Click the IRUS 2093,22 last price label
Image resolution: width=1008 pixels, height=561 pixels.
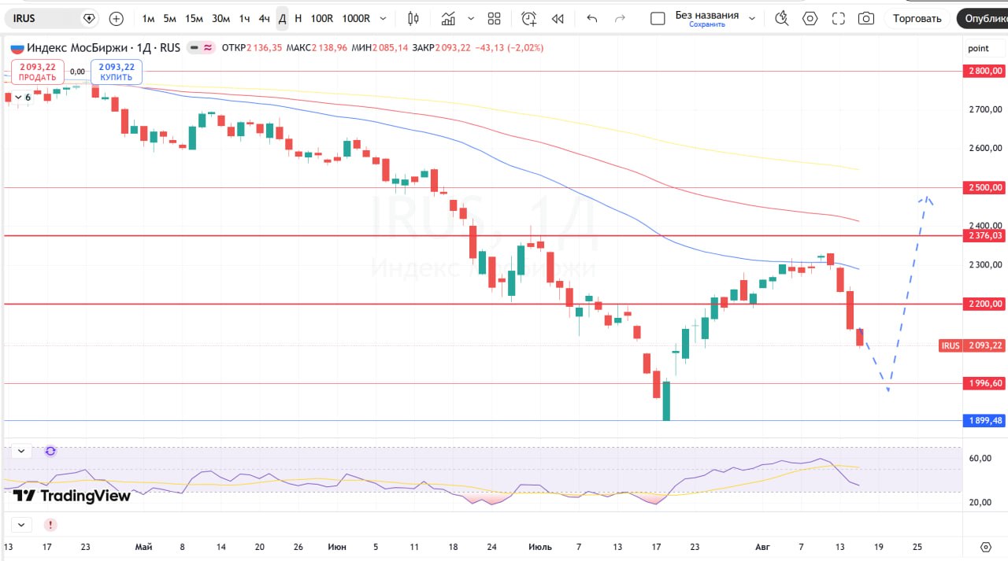coord(973,345)
